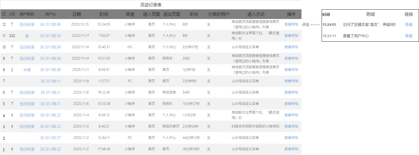
Task: Click the nickname link 半满
Action: 27,70
